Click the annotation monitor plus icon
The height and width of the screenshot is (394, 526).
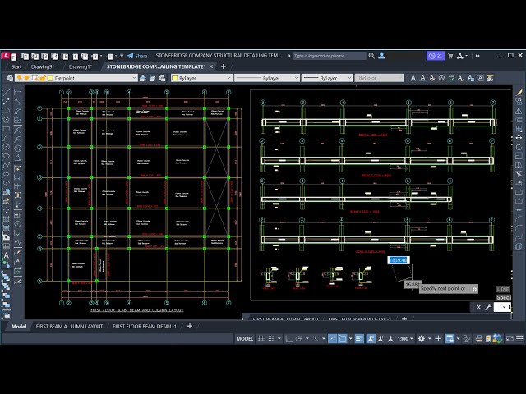click(438, 339)
